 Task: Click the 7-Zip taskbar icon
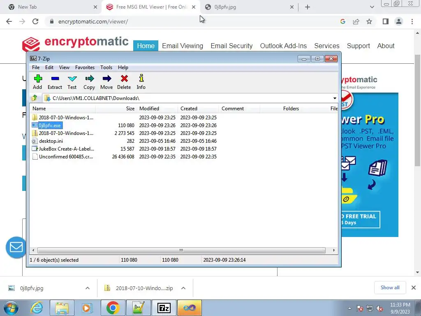(x=164, y=308)
